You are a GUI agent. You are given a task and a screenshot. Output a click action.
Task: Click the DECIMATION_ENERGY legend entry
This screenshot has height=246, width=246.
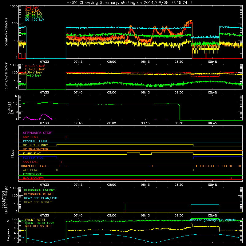(39, 190)
